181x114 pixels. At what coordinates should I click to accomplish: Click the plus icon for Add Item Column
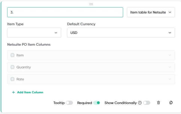(13, 92)
